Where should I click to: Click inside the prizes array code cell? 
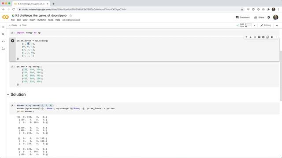point(144,75)
